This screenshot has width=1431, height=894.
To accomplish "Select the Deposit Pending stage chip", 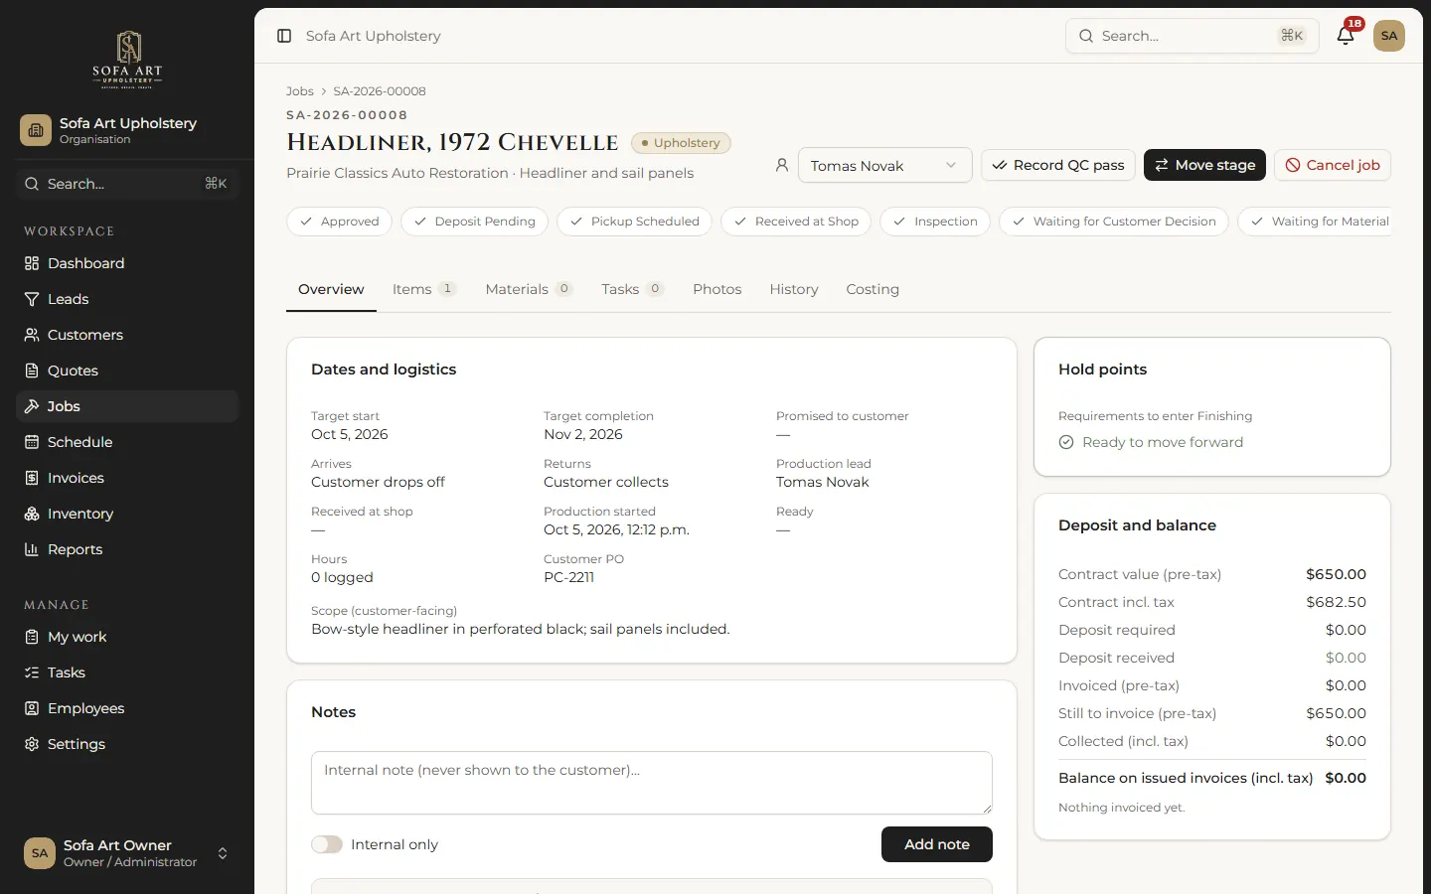I will [473, 222].
